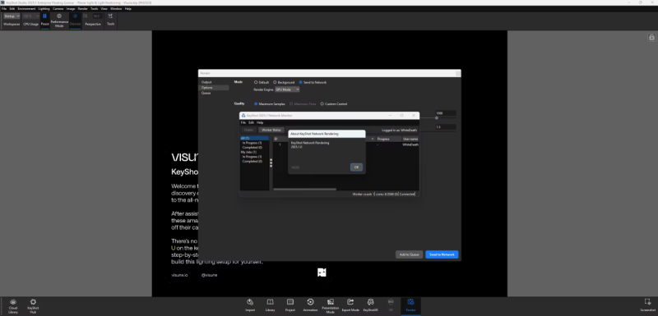Open Network Monitor File menu
This screenshot has height=316, width=658.
tap(243, 122)
